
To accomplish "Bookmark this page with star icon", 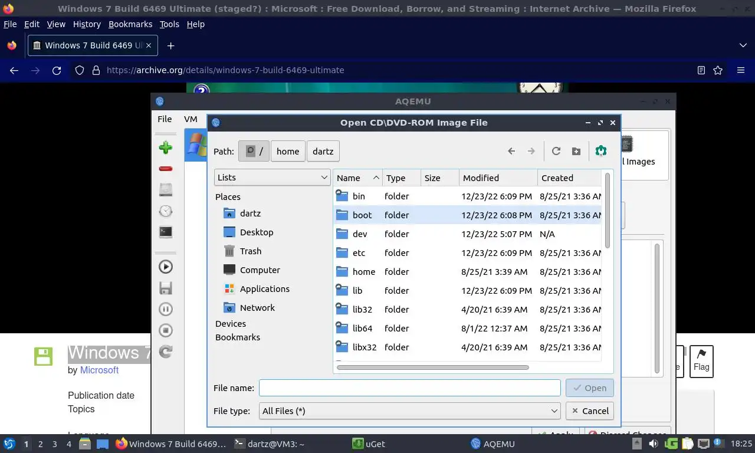I will (x=718, y=70).
